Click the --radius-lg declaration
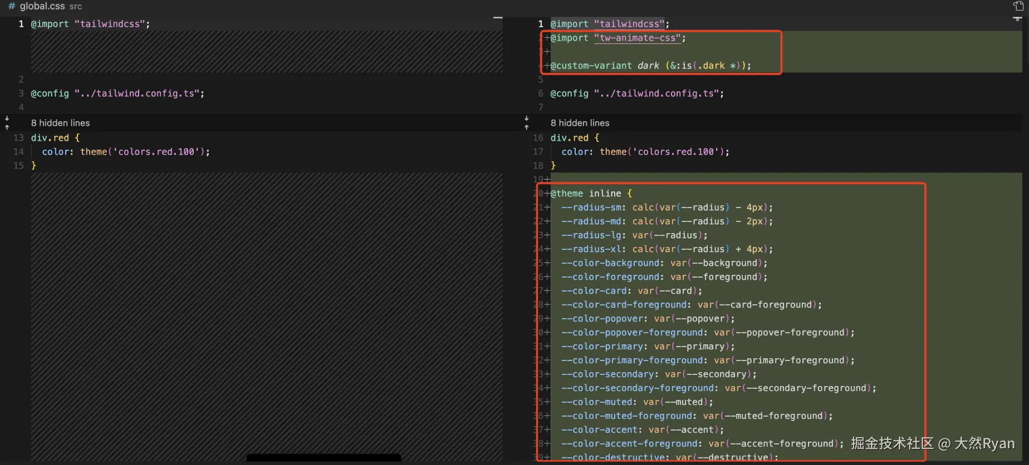Screen dimensions: 1029x465 point(635,235)
